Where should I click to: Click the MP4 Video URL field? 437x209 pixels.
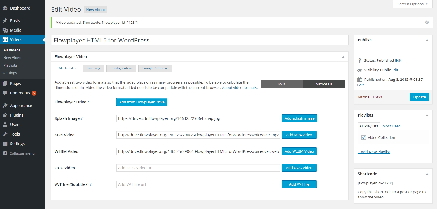198,135
